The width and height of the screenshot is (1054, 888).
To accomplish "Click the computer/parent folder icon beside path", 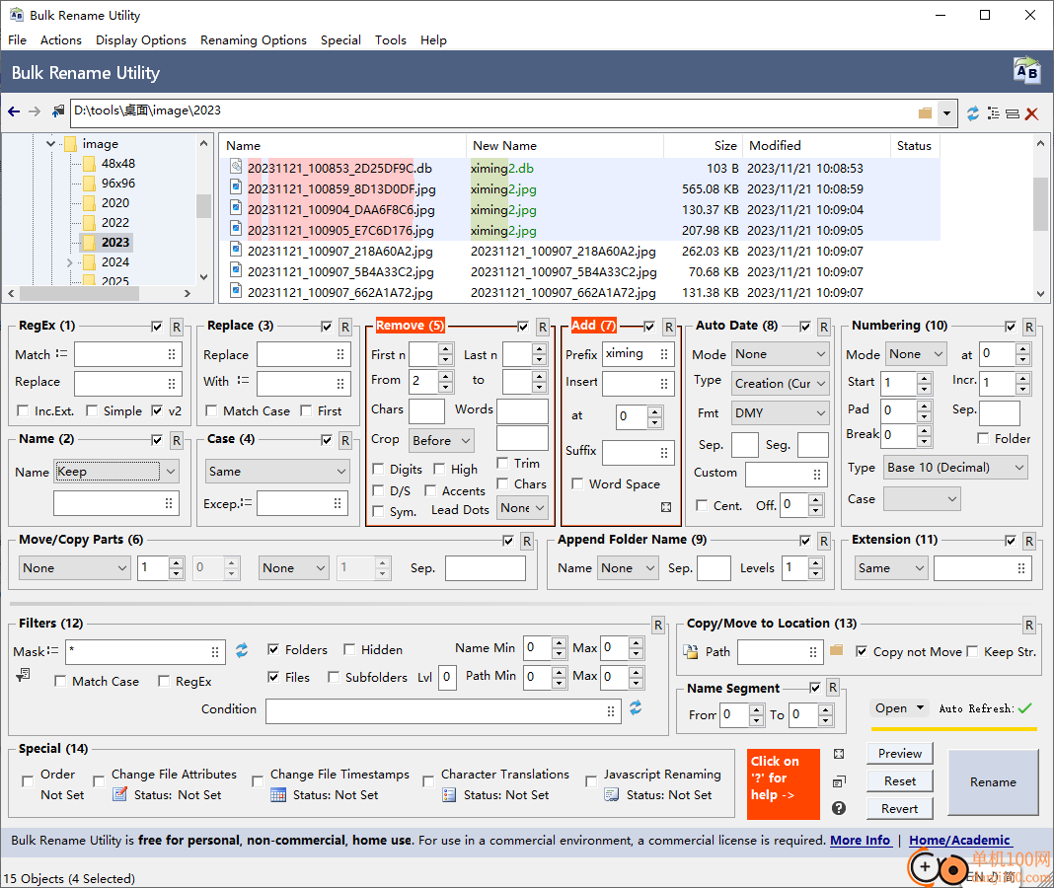I will [x=58, y=111].
